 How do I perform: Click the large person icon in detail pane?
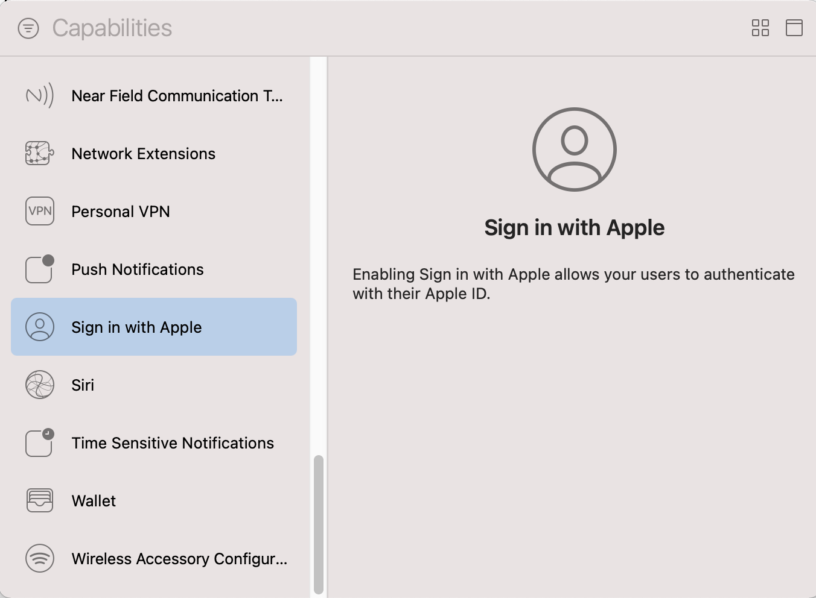pos(574,149)
